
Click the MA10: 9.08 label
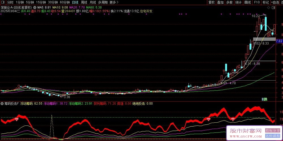pyautogui.click(x=60, y=8)
